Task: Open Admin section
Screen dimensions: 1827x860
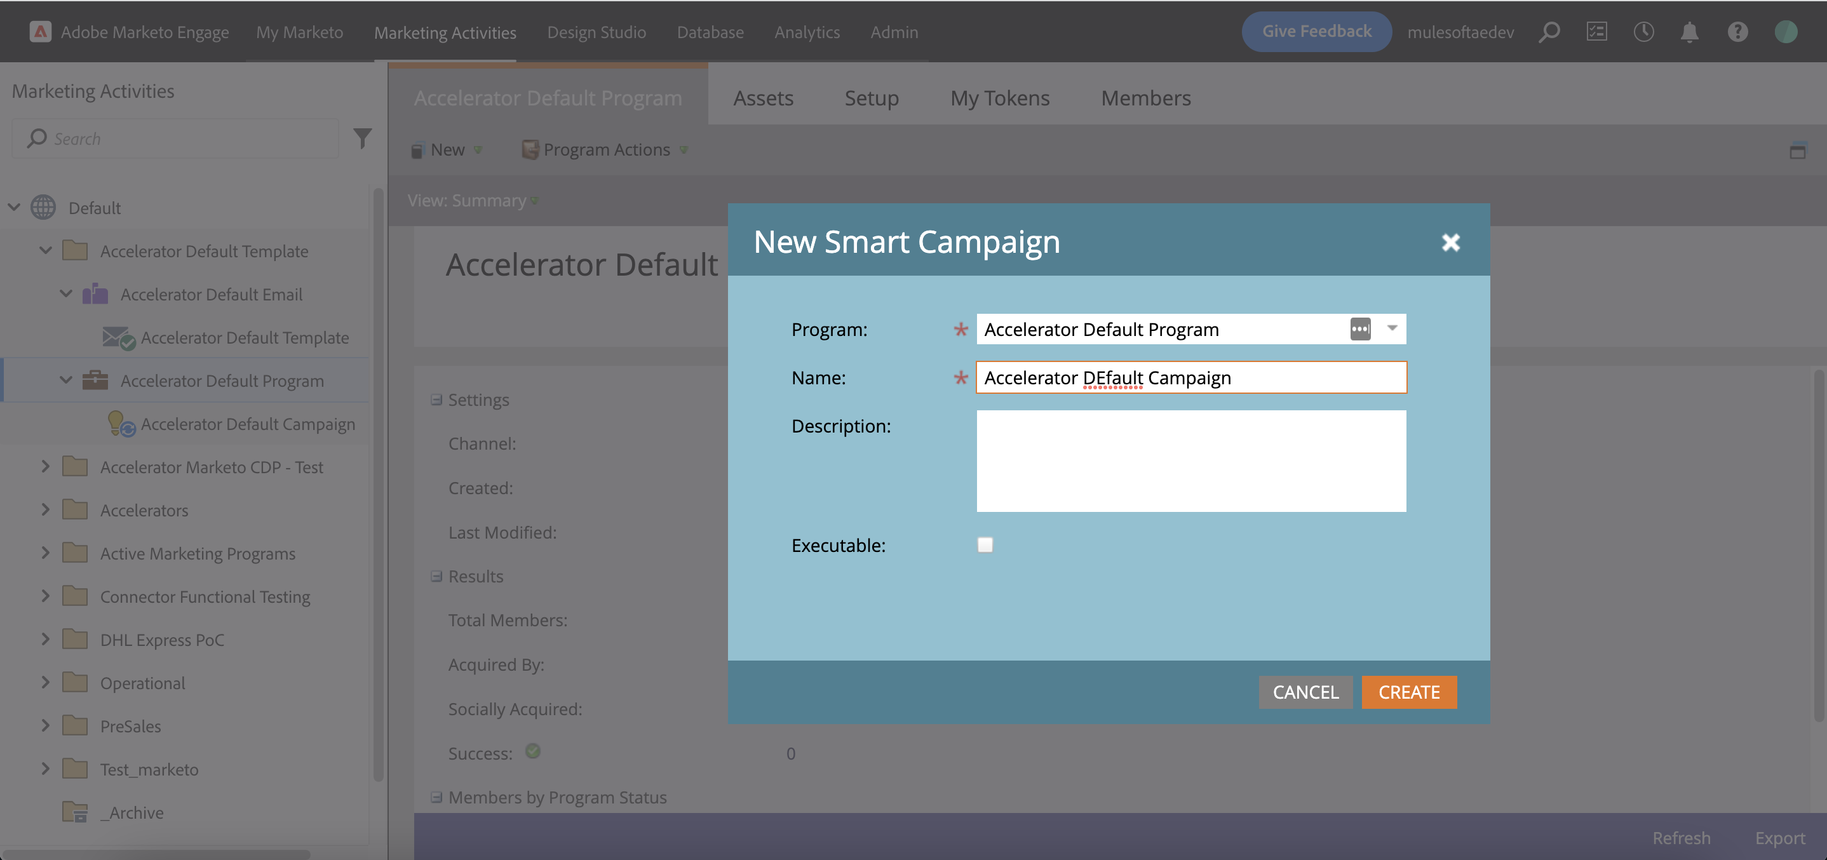Action: pos(894,32)
